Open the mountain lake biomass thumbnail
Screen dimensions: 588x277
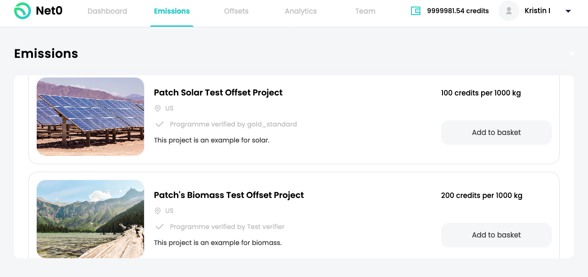pos(90,219)
